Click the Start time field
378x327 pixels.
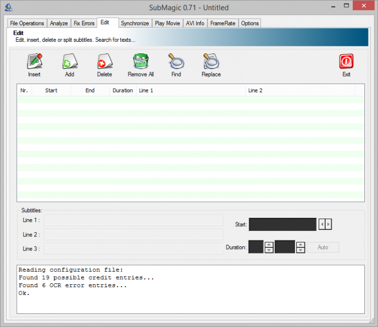point(283,224)
